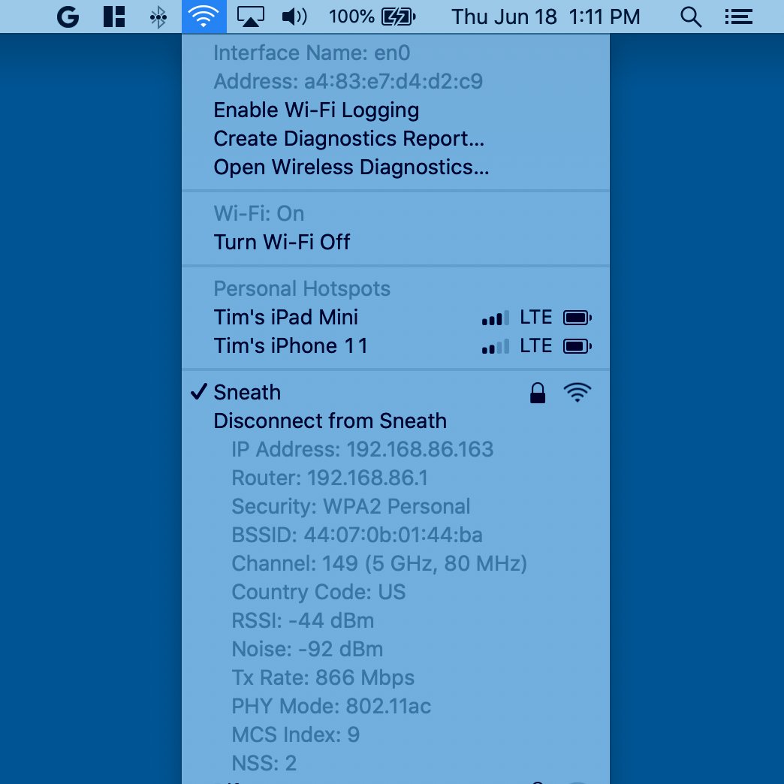784x784 pixels.
Task: Click the PHY Mode: 802.11ac line
Action: point(330,706)
